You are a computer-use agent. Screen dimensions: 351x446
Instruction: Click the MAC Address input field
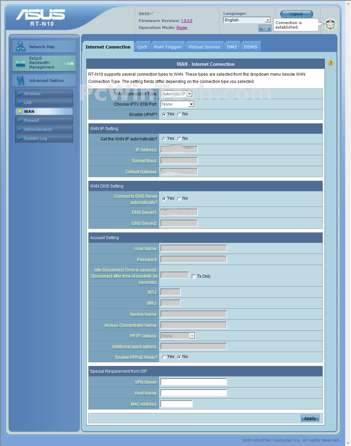[177, 404]
